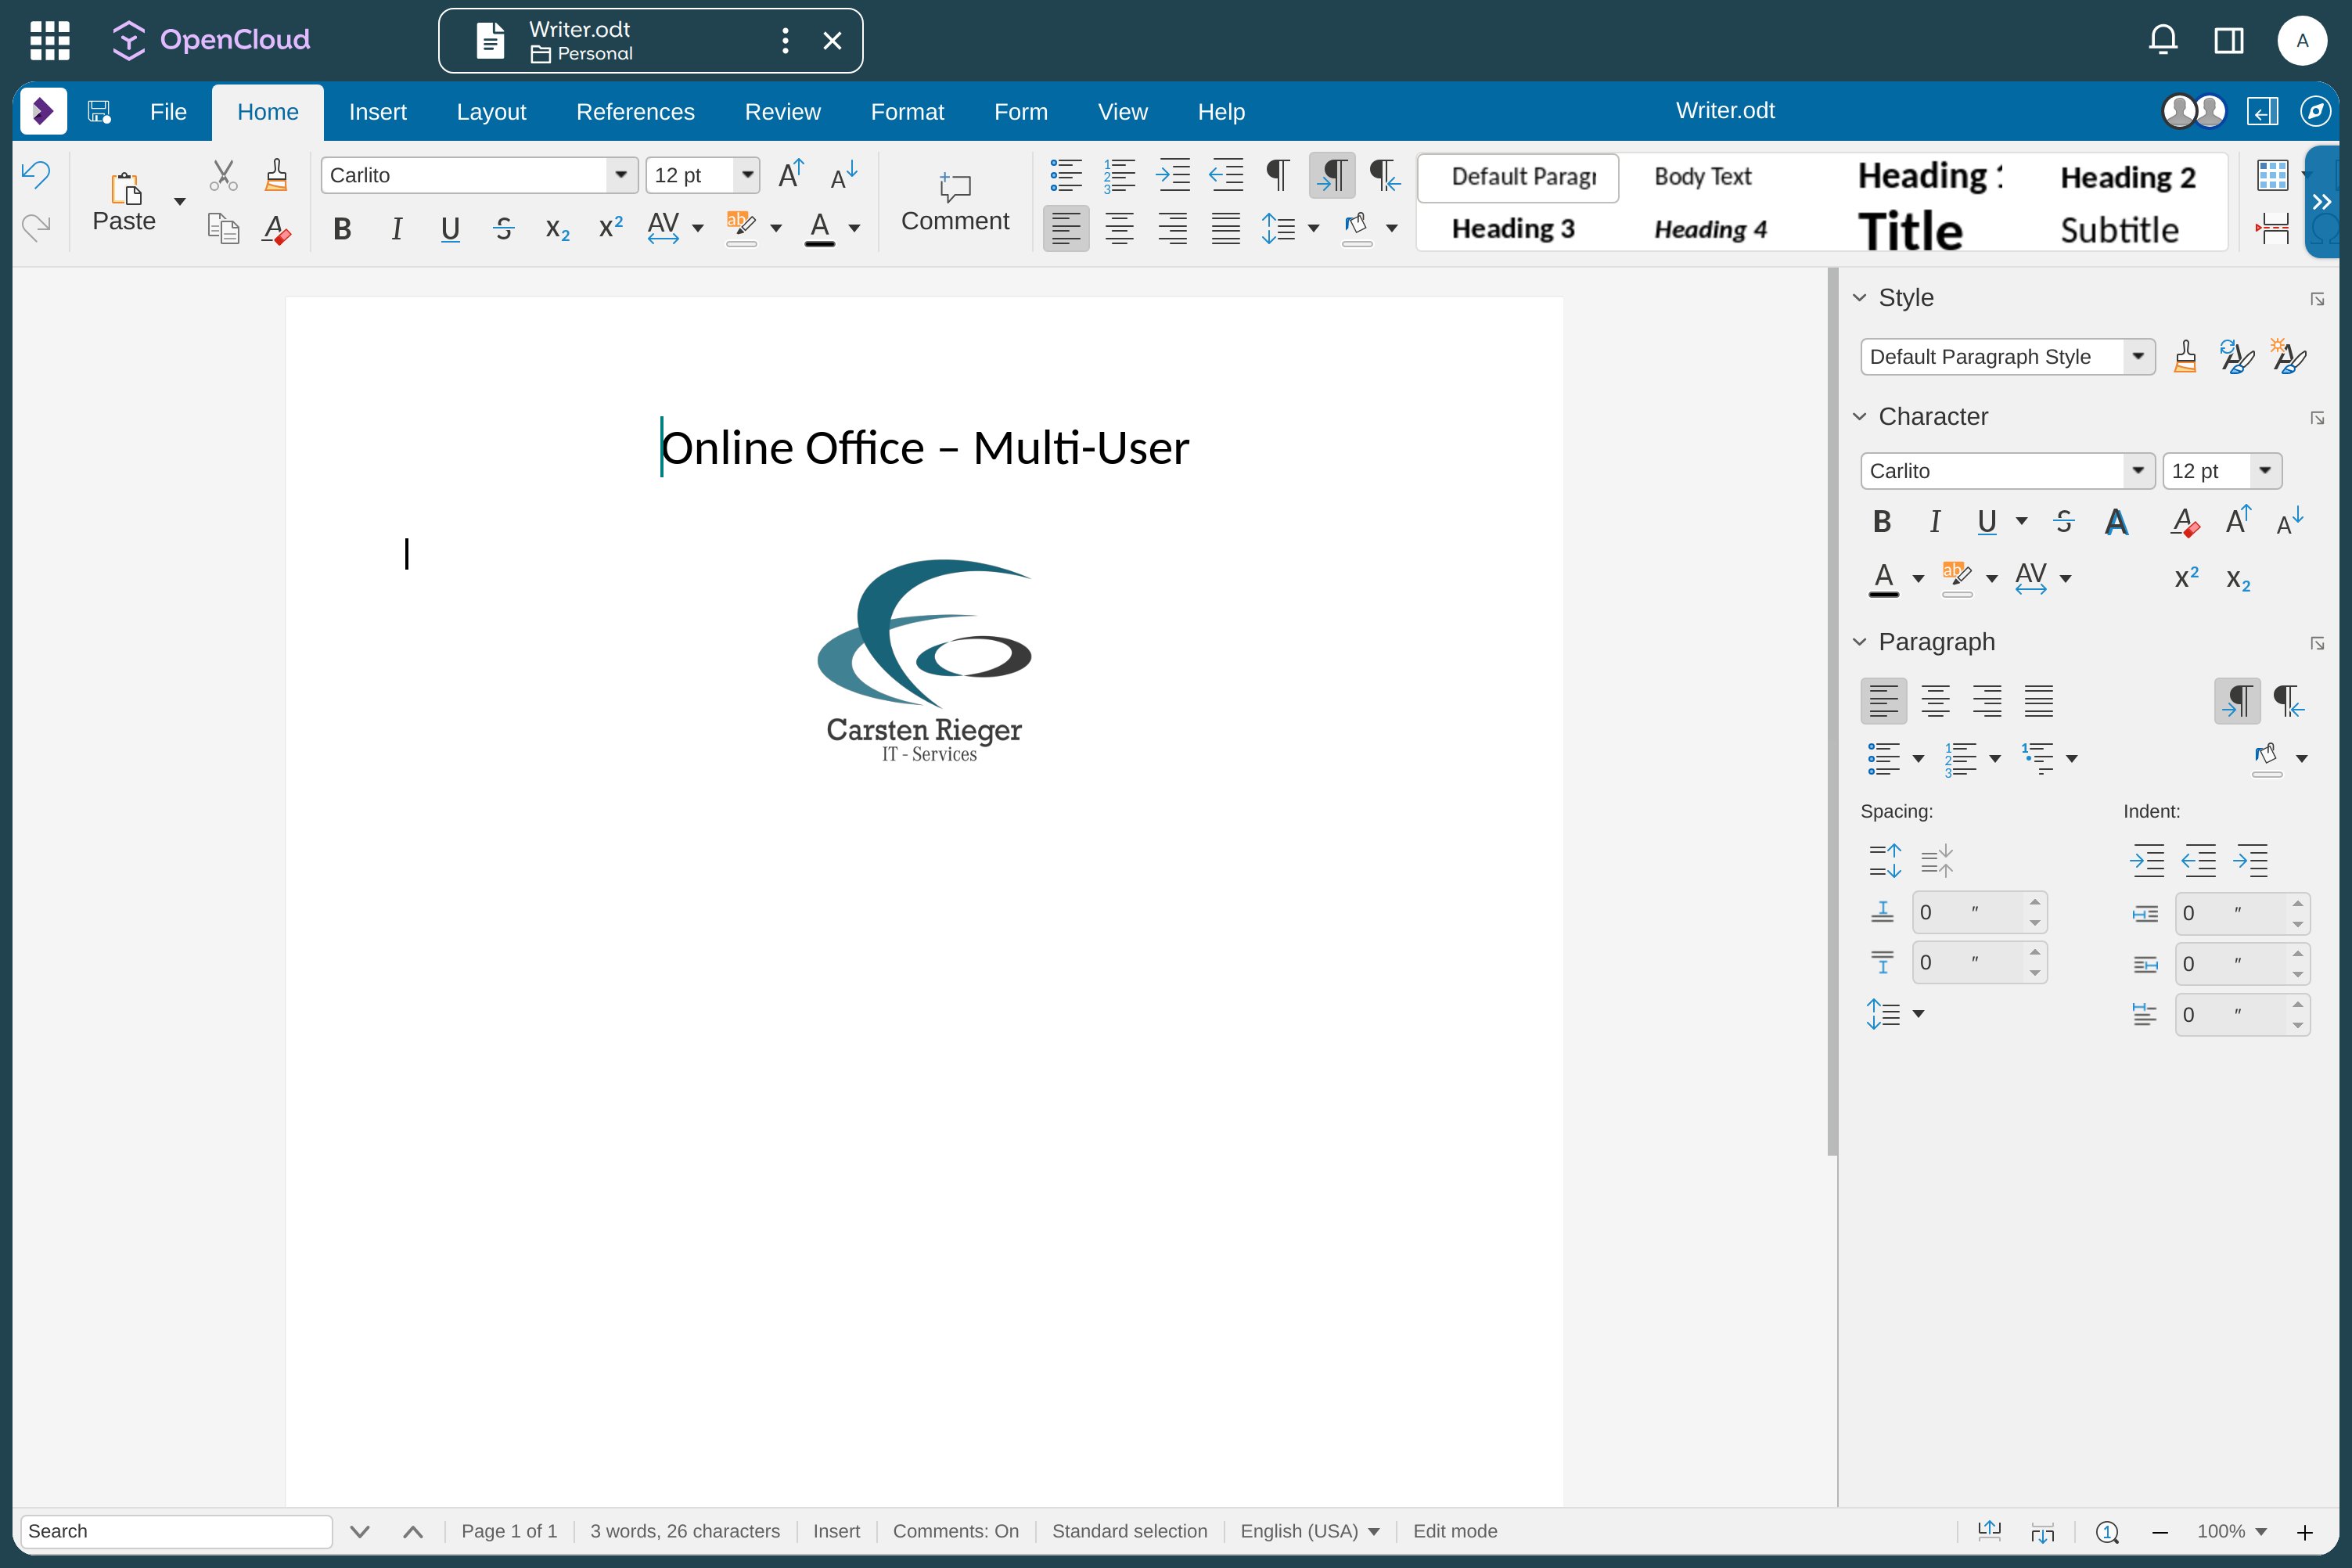
Task: Open the paragraph style dropdown in the sidebar
Action: (2138, 356)
